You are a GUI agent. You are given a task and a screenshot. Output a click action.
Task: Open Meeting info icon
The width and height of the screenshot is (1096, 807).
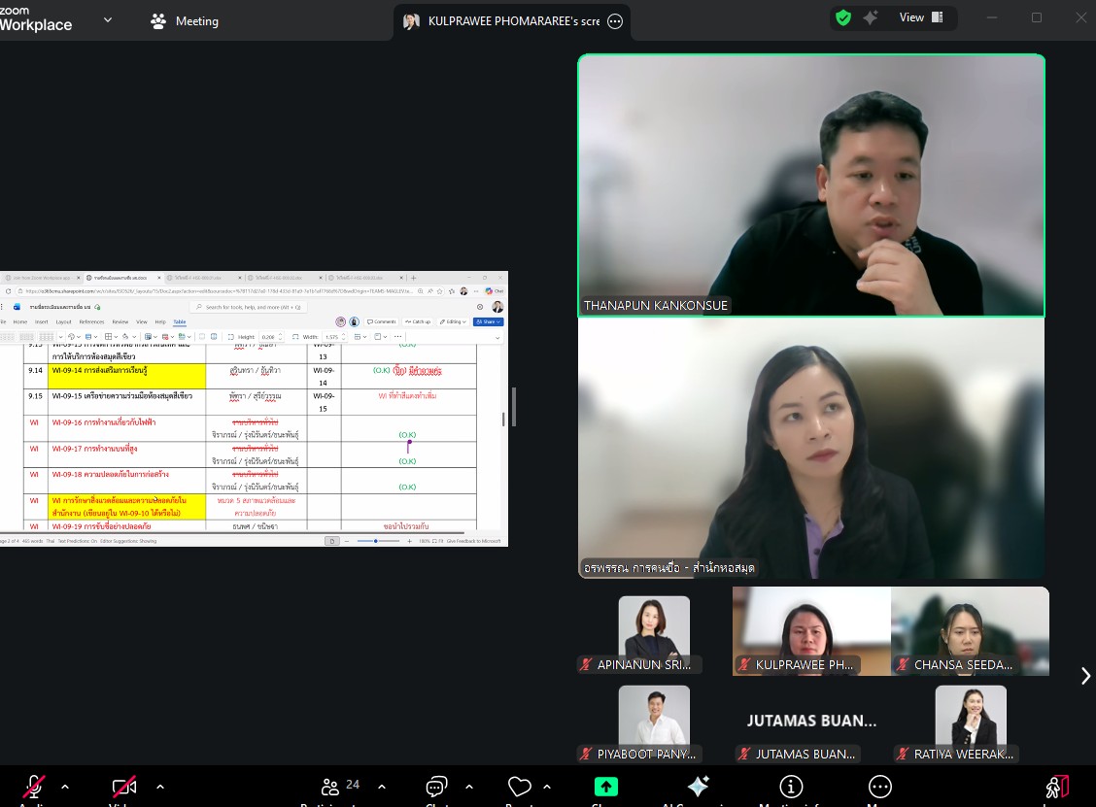tap(791, 787)
